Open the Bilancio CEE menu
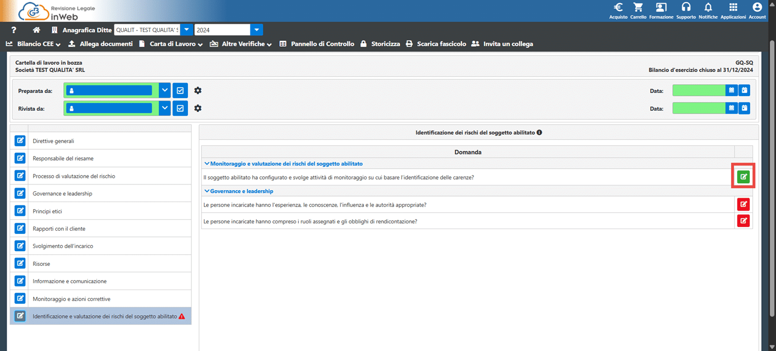The image size is (776, 351). 34,44
